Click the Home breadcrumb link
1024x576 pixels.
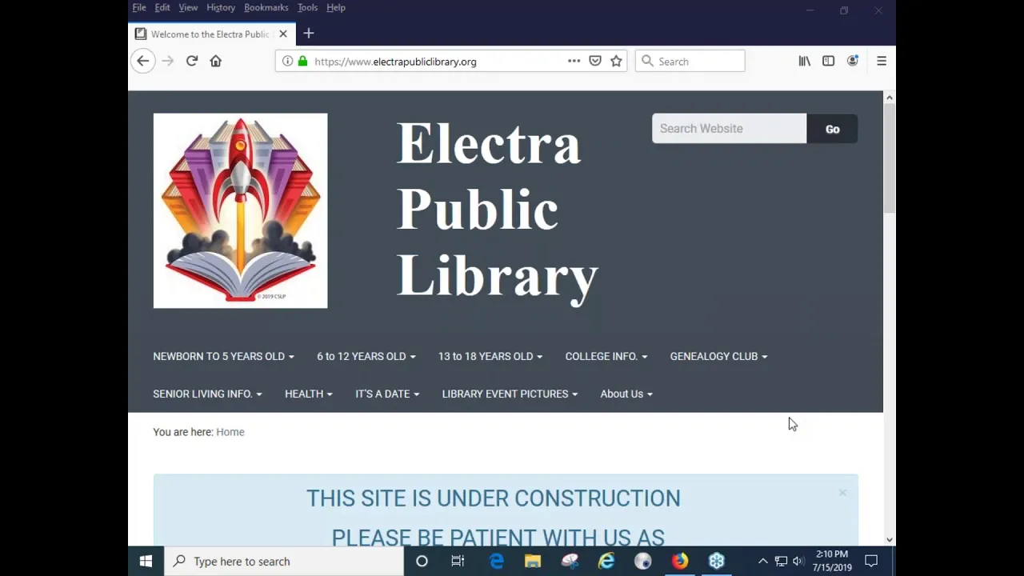[230, 432]
